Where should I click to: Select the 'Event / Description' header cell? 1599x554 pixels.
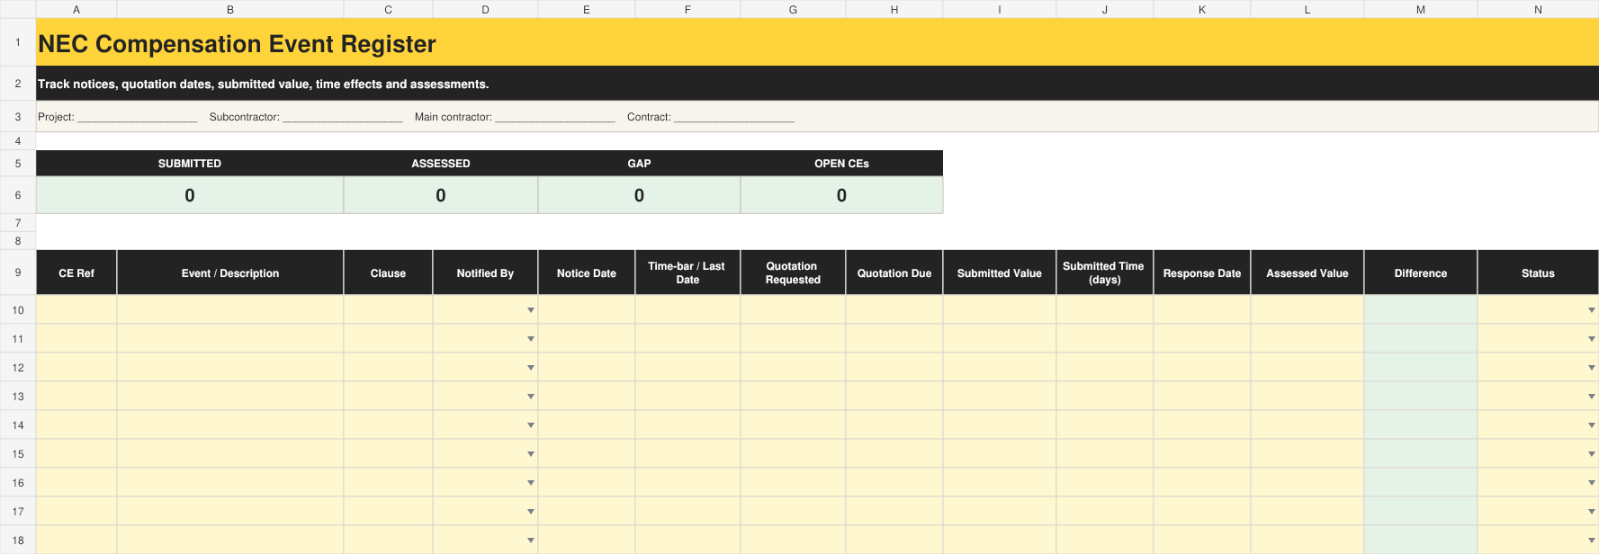[x=230, y=273]
